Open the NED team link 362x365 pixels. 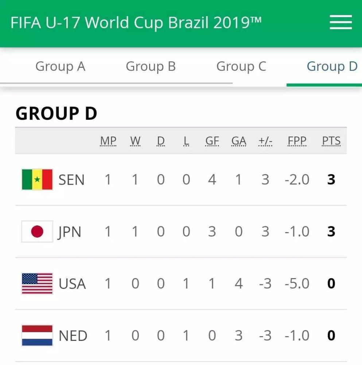point(73,336)
